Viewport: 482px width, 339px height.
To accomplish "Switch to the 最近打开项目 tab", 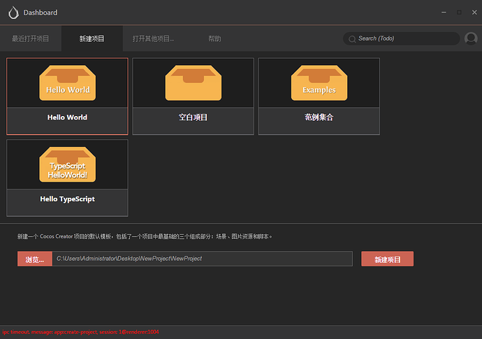I will pos(31,38).
